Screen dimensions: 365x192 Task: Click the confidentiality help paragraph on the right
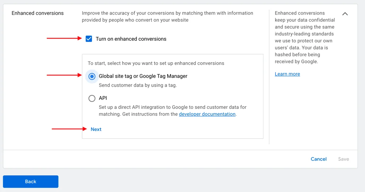305,37
